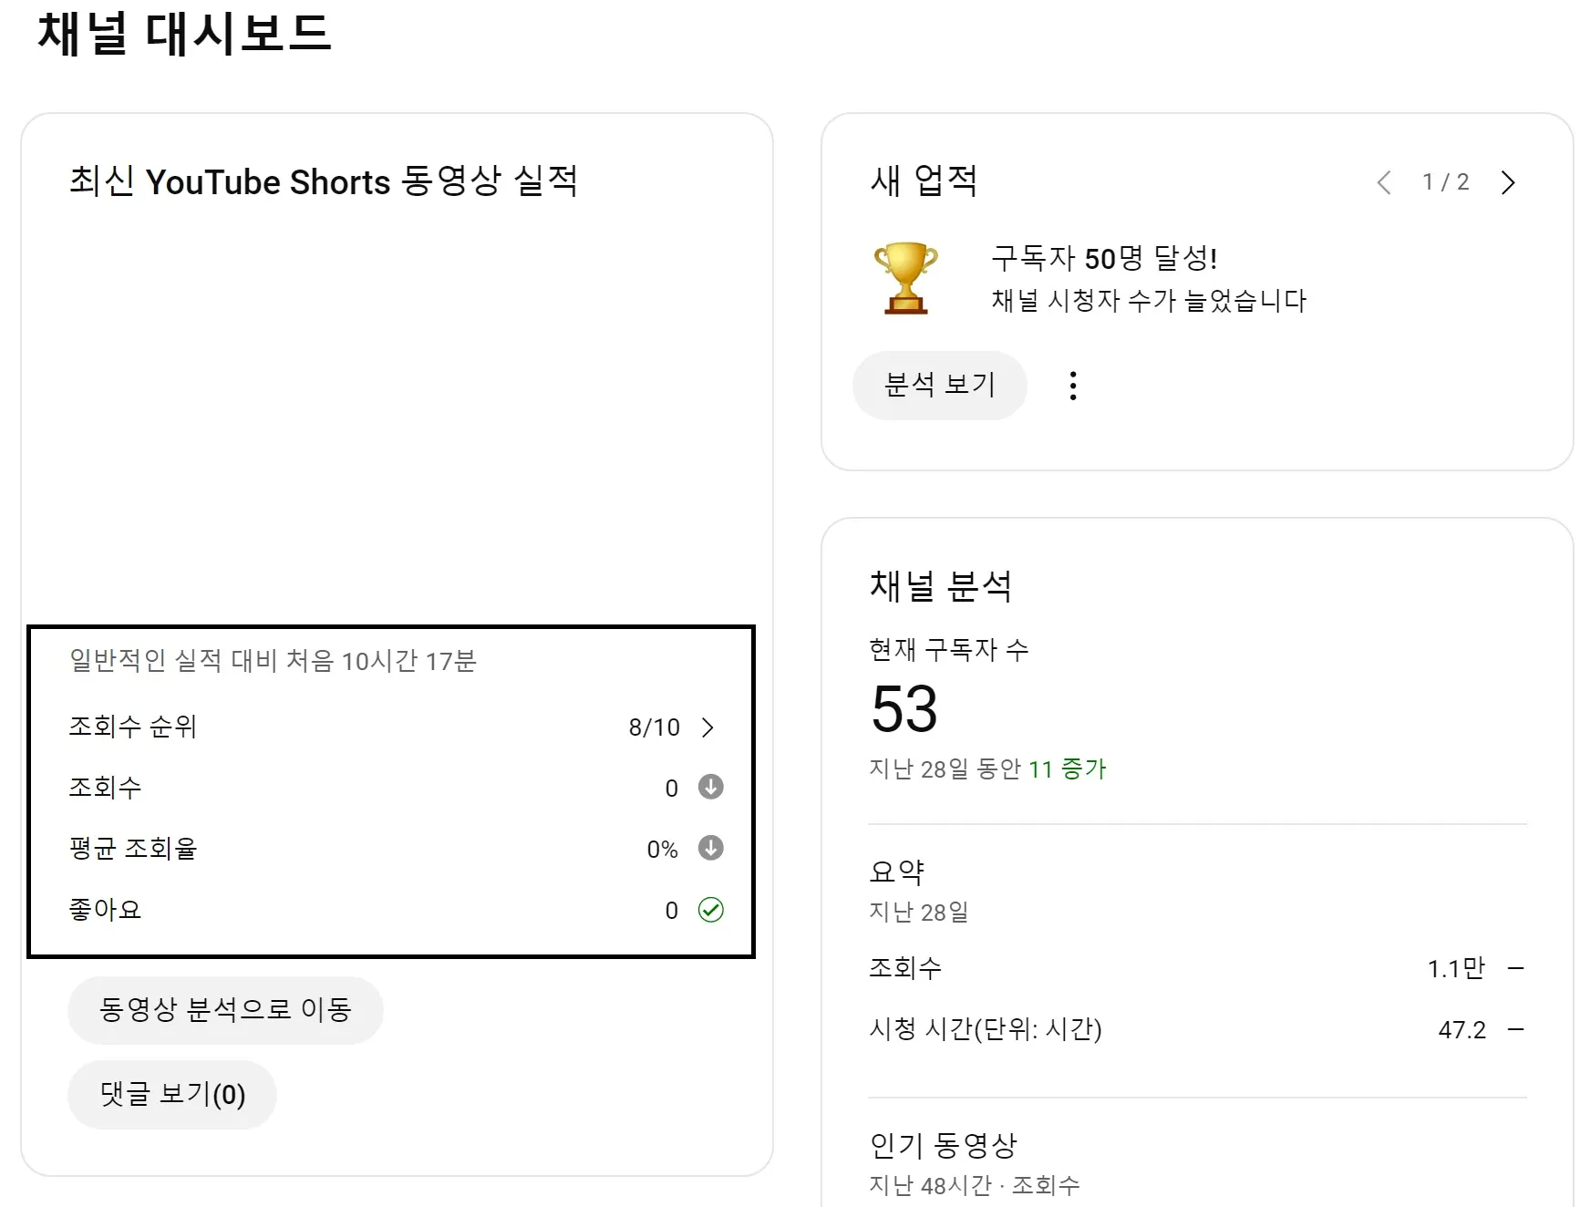Click the 시청 시간(단위: 시간) summary row

1196,1029
